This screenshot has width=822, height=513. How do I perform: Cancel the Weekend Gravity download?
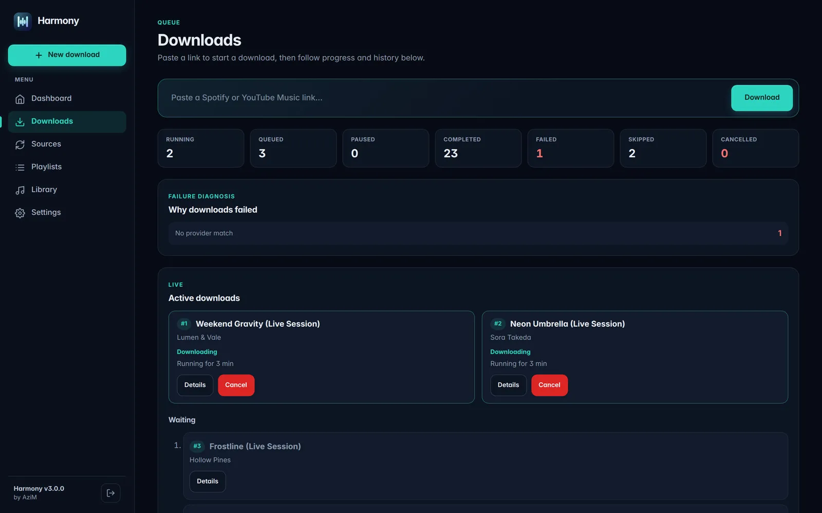point(236,385)
